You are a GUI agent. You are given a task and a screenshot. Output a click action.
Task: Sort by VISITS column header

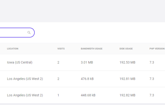pyautogui.click(x=61, y=49)
